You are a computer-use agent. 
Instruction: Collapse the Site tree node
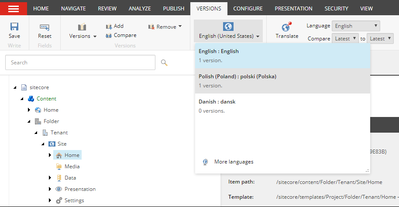coord(43,144)
